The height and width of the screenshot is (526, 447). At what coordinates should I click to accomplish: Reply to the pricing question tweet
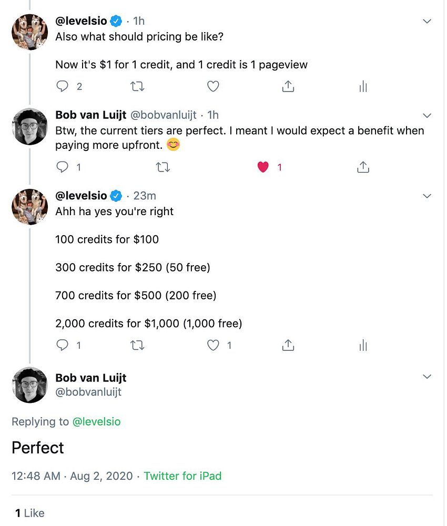[63, 86]
